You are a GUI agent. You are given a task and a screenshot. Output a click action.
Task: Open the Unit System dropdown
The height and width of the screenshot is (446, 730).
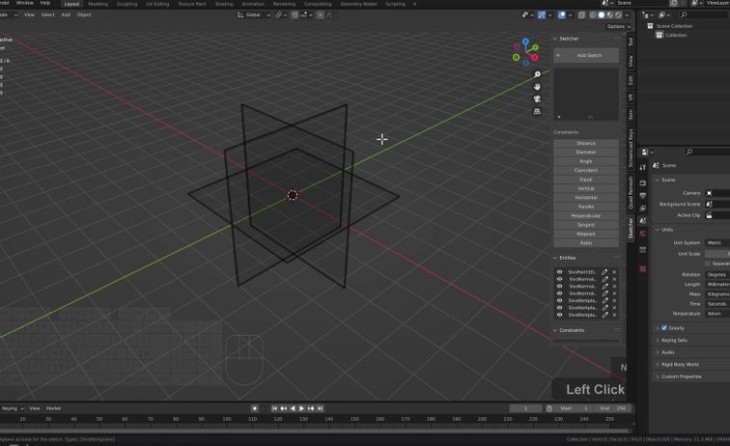(x=716, y=242)
